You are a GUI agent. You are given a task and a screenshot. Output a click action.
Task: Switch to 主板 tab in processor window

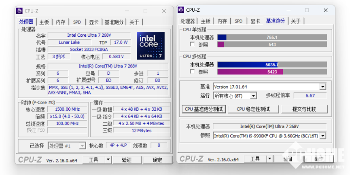[x=44, y=22]
